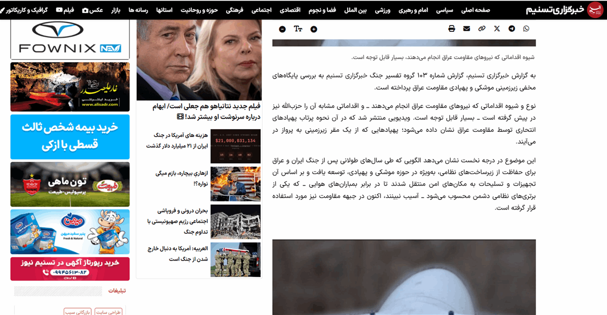The width and height of the screenshot is (607, 315).
Task: Share article via WhatsApp icon
Action: pyautogui.click(x=526, y=29)
